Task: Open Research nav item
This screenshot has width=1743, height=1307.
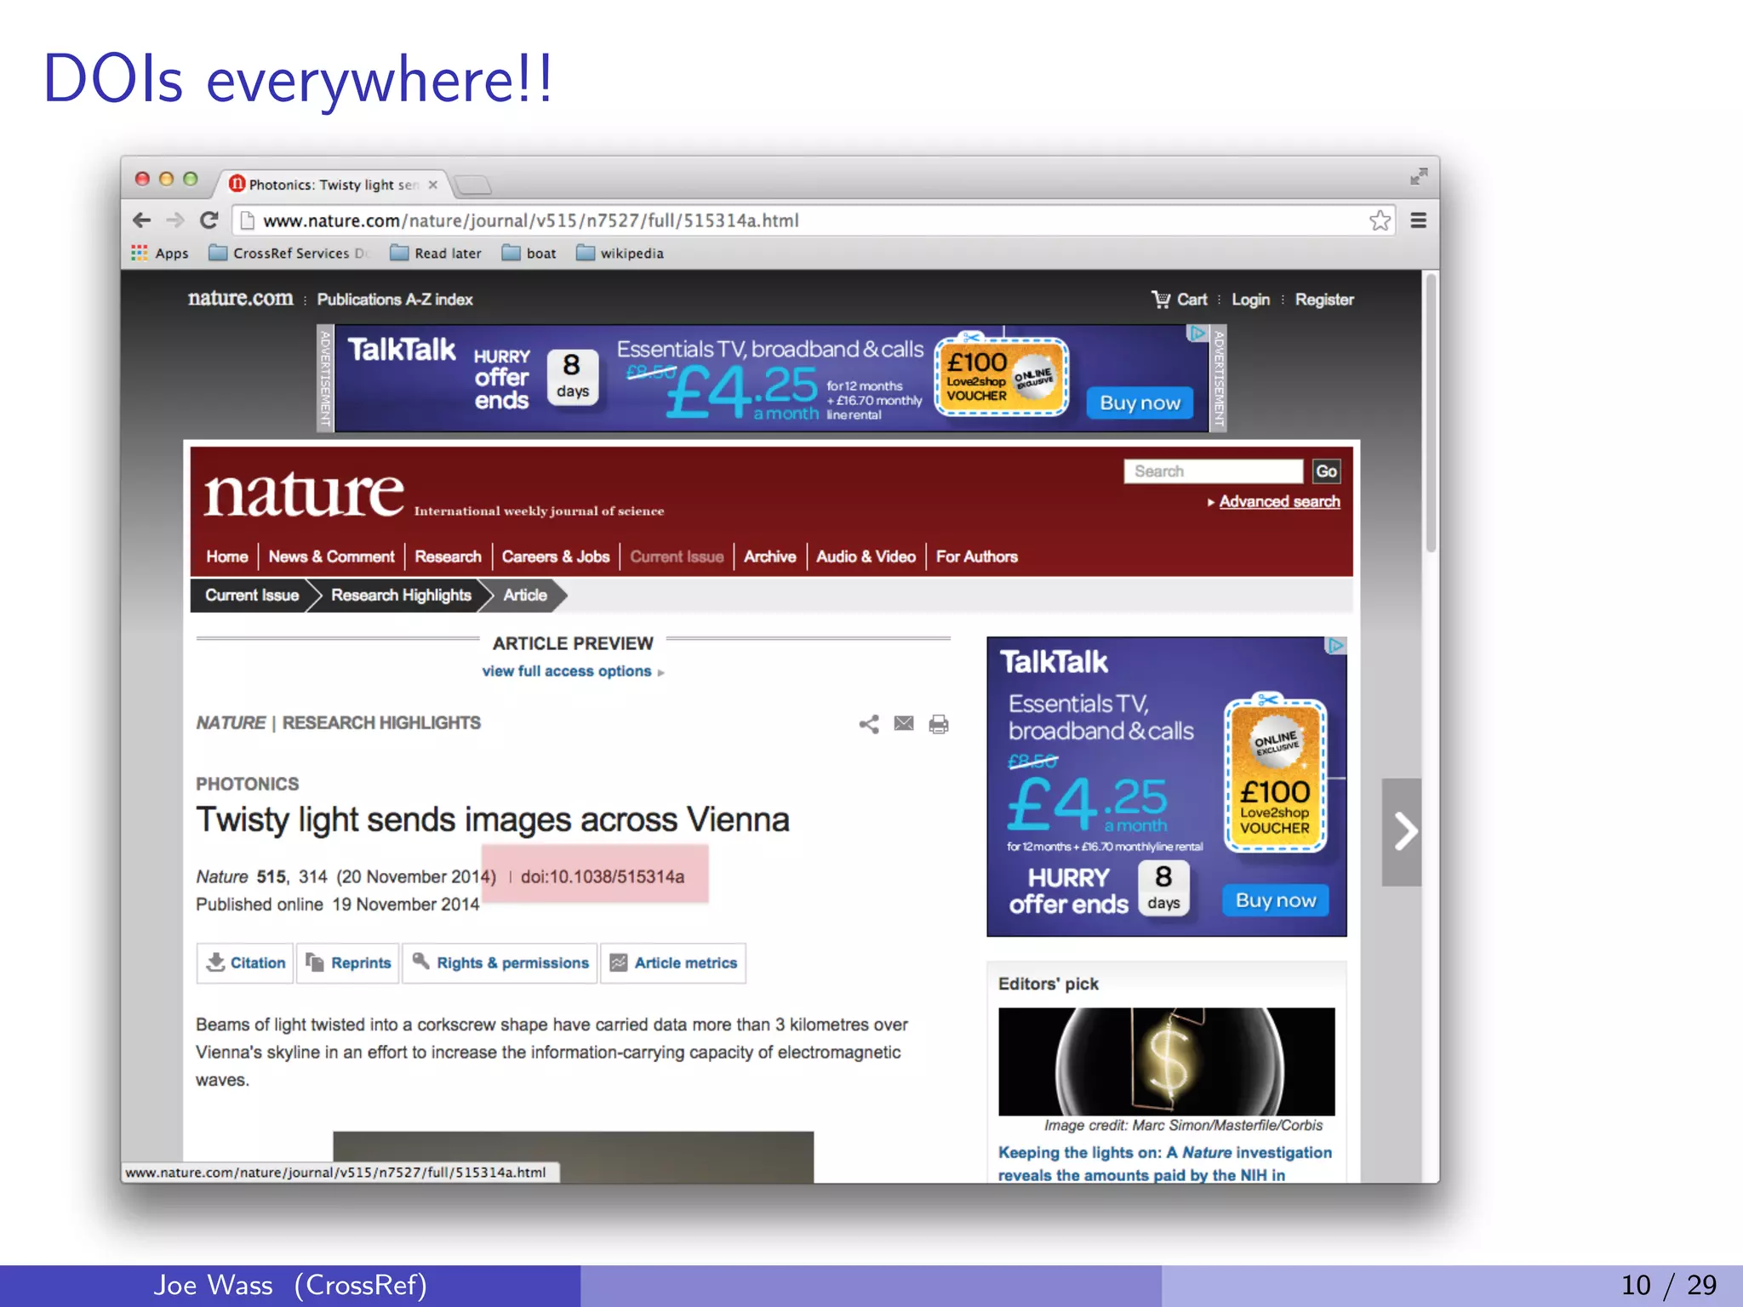Action: pos(448,556)
